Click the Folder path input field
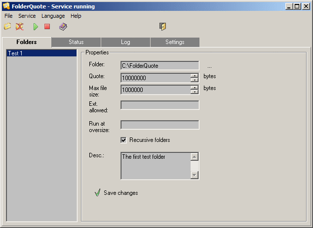The width and height of the screenshot is (313, 228). (x=159, y=66)
